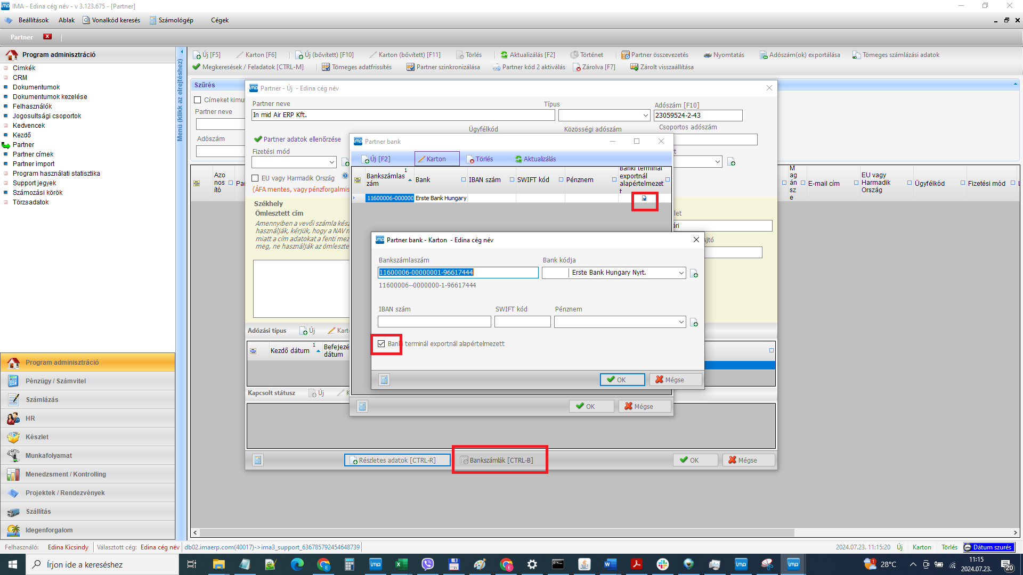Click in SWIFT kód input field
The width and height of the screenshot is (1023, 575).
click(522, 322)
